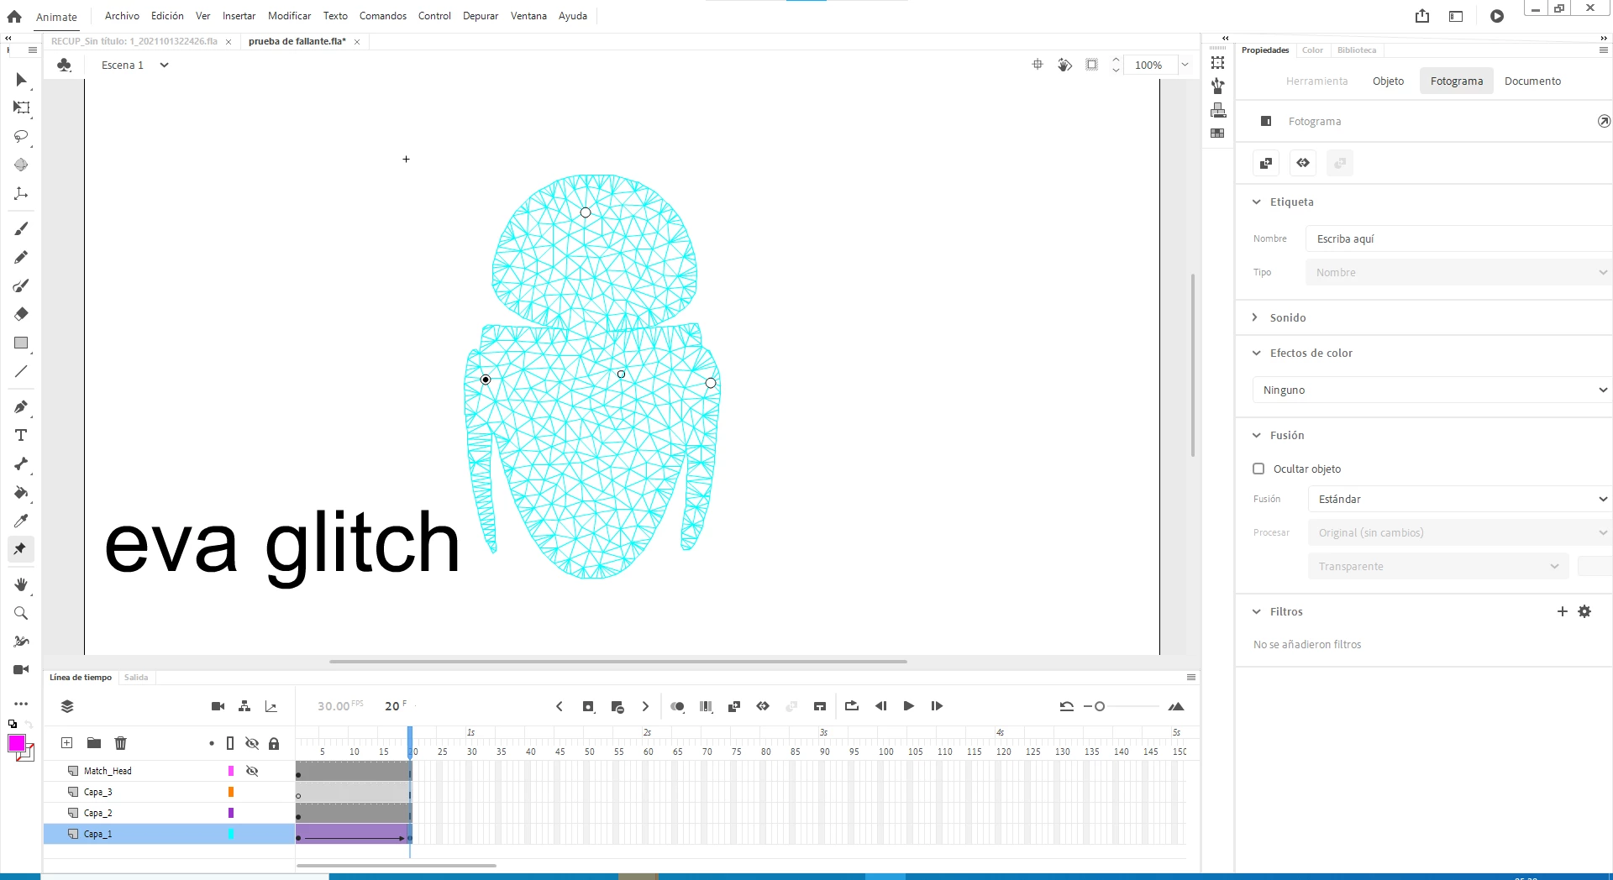Toggle loop playback button
1613x880 pixels.
[x=852, y=706]
